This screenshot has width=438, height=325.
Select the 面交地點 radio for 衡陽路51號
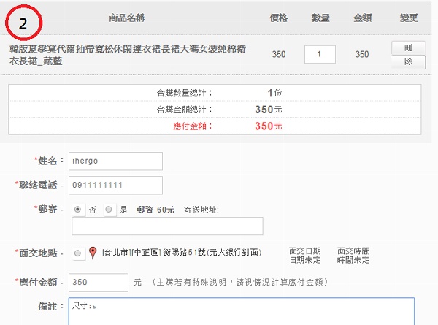pos(77,253)
